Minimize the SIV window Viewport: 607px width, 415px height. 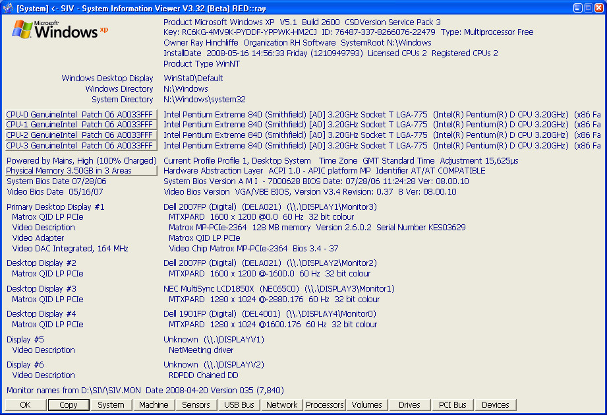(577, 8)
